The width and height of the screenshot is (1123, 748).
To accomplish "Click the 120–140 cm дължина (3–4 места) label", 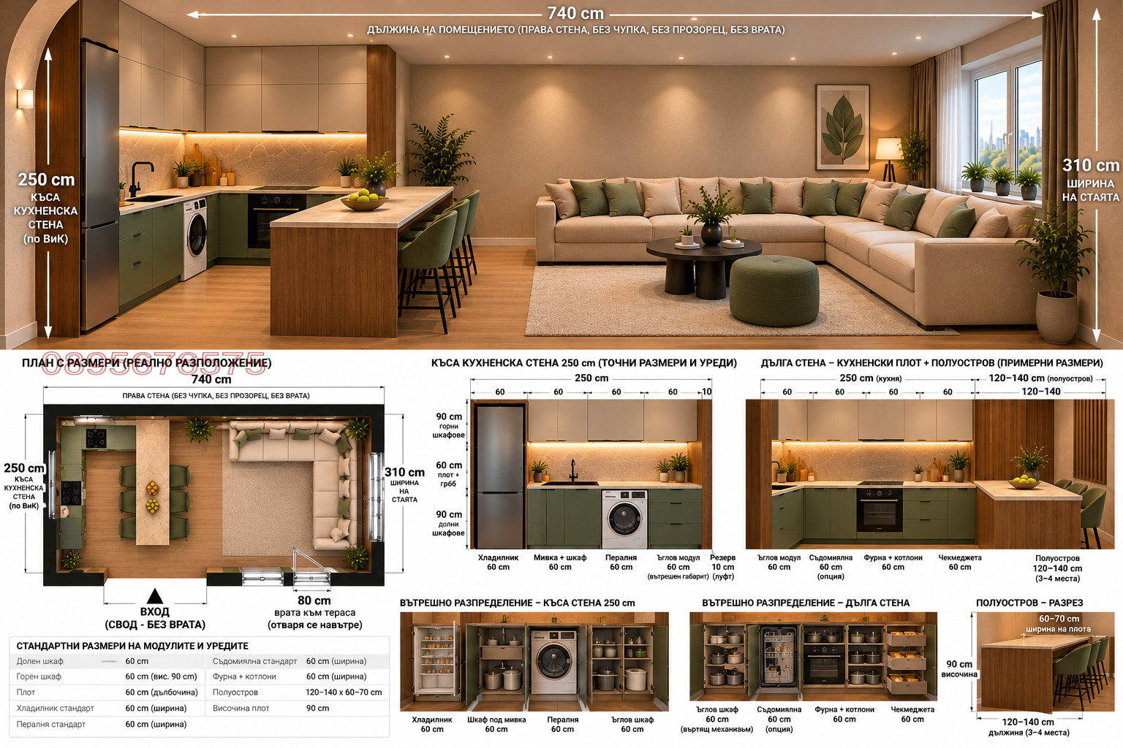I will click(1029, 727).
